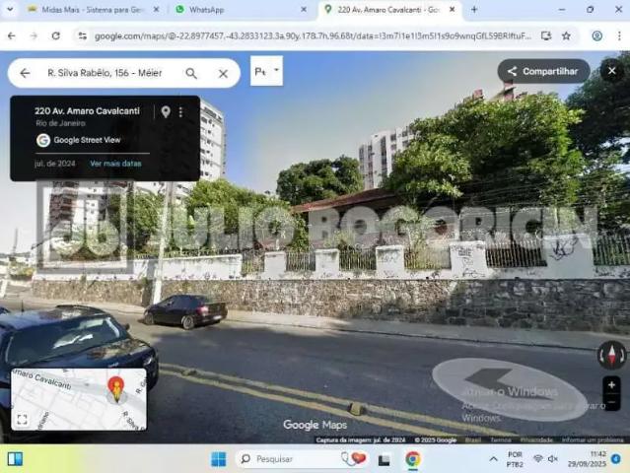
Task: Click the Google Maps URL address bar
Action: tap(313, 36)
